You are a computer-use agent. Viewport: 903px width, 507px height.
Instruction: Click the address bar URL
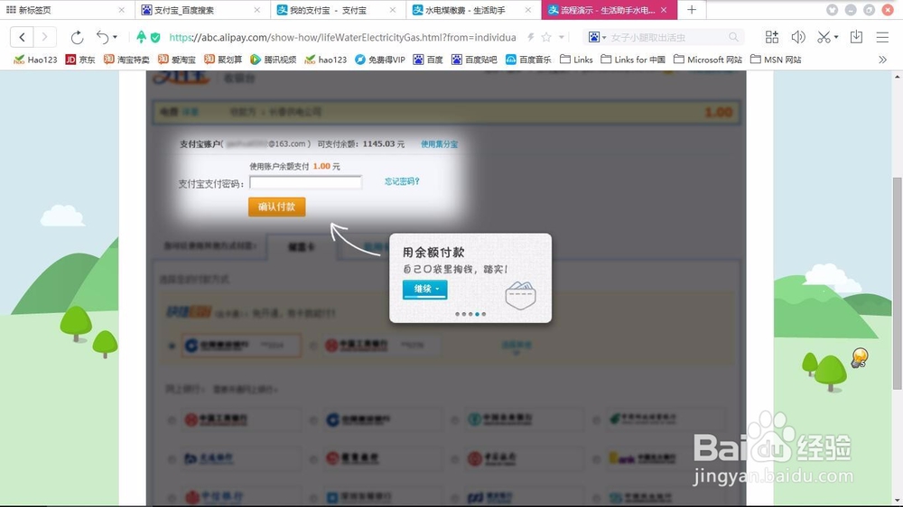tap(342, 37)
